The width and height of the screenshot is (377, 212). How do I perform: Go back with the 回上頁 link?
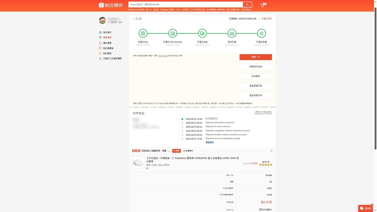pyautogui.click(x=137, y=18)
